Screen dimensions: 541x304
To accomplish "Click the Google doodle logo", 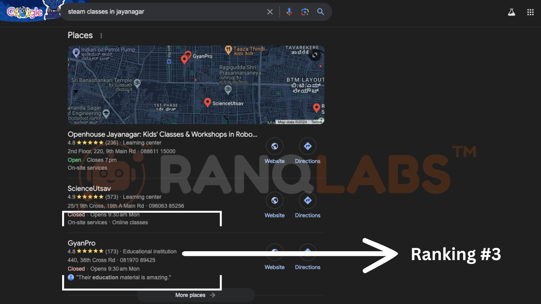I will tap(25, 12).
